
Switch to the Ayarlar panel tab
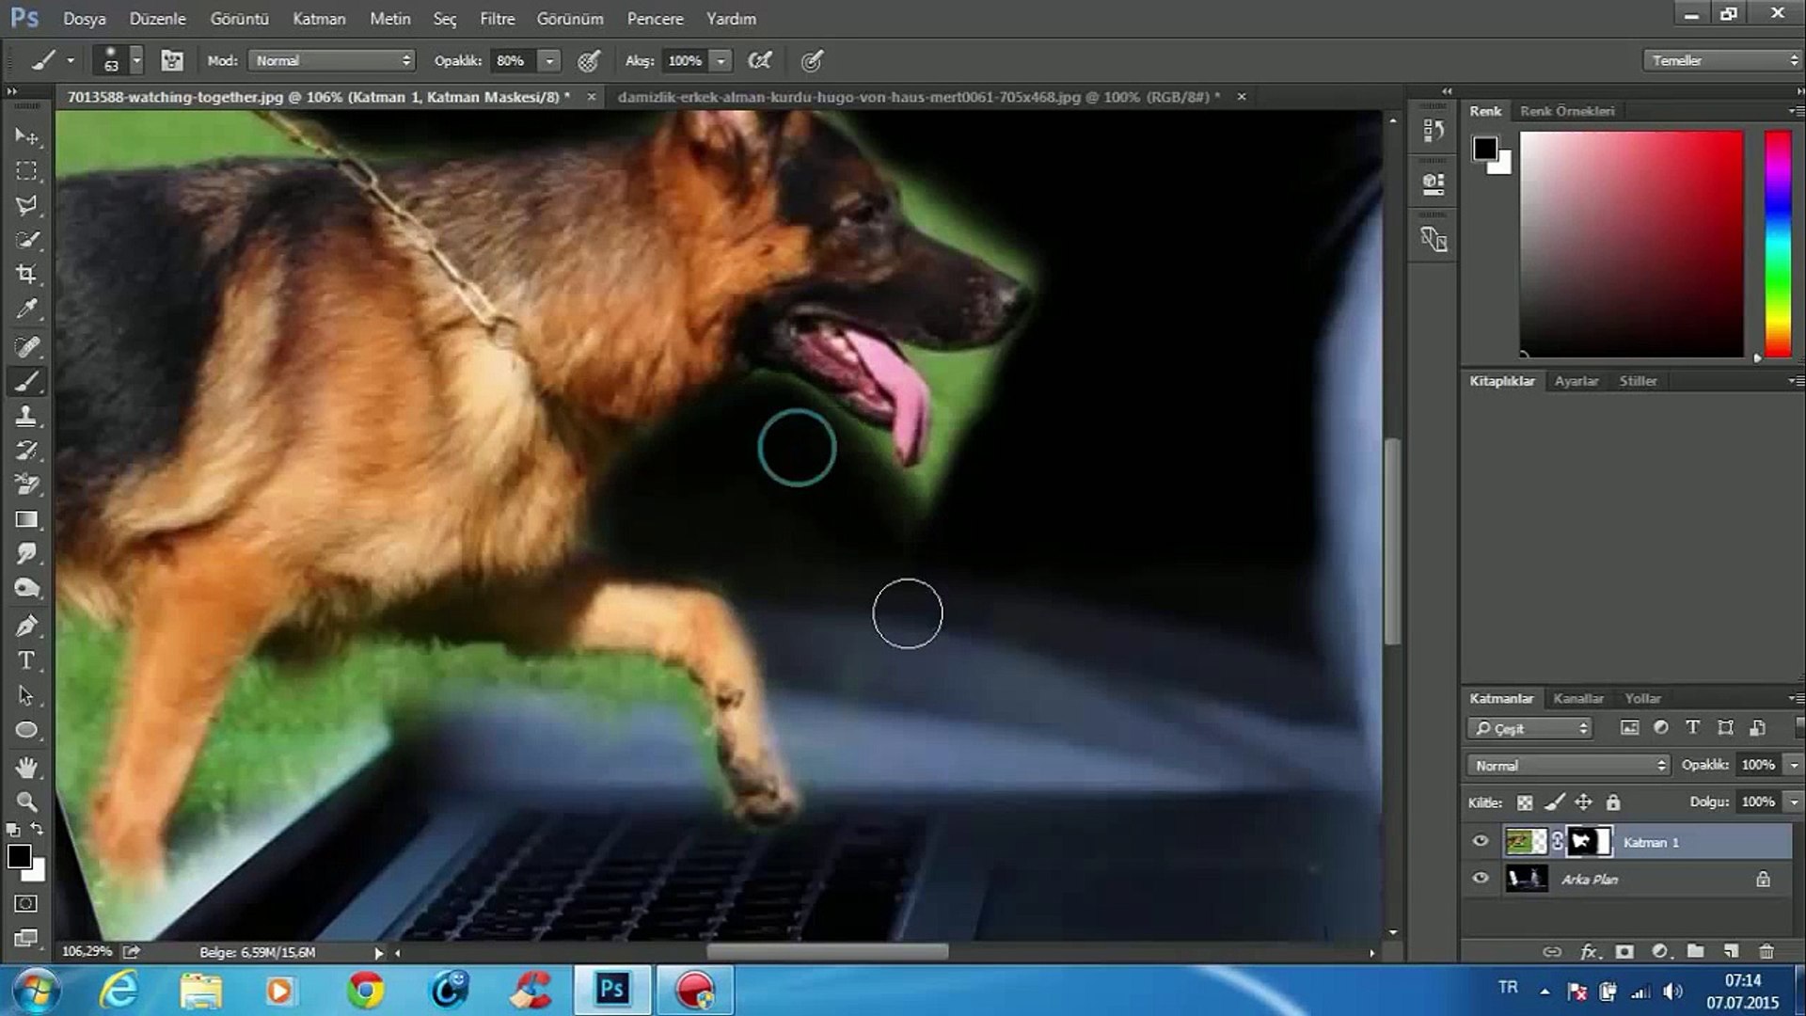(x=1576, y=381)
